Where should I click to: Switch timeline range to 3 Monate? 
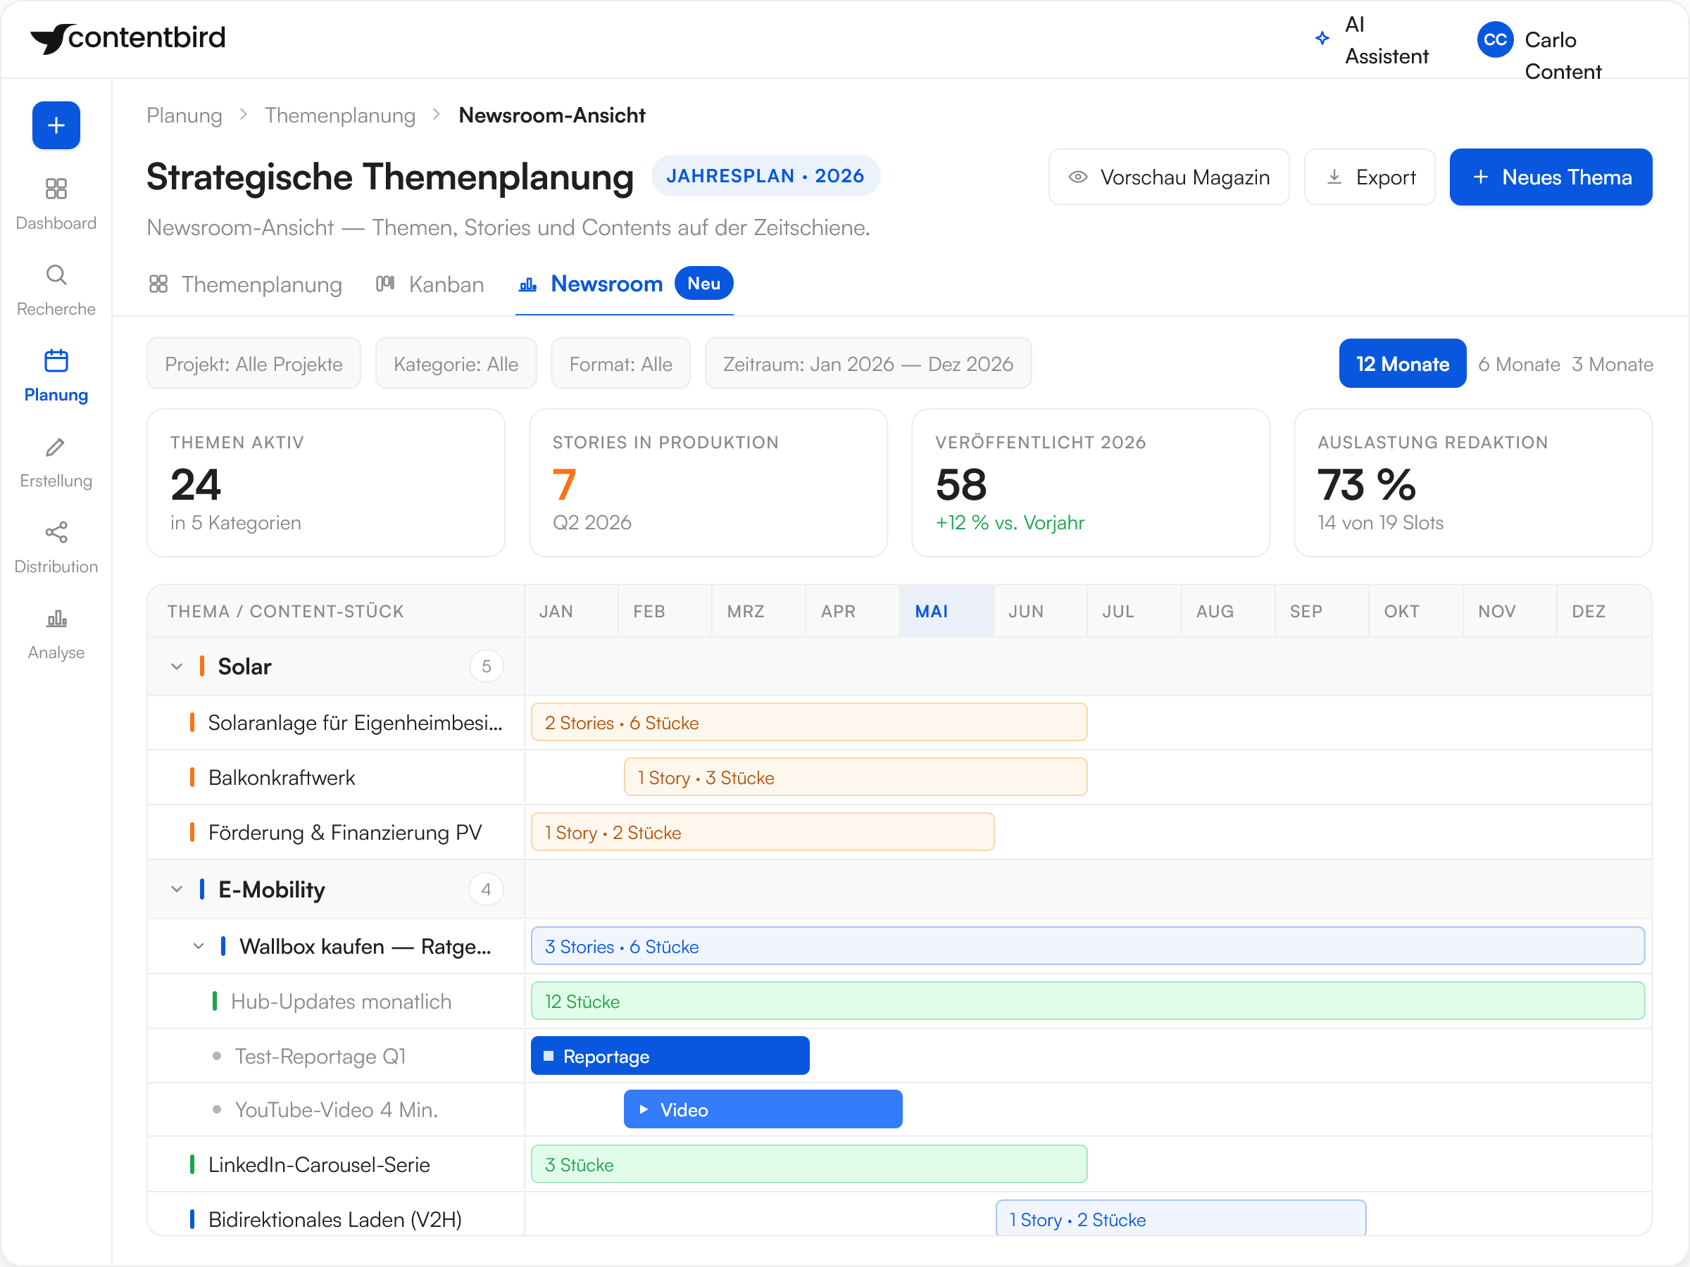point(1612,365)
